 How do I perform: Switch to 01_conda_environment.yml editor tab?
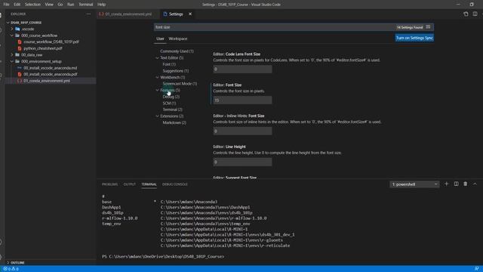[128, 14]
